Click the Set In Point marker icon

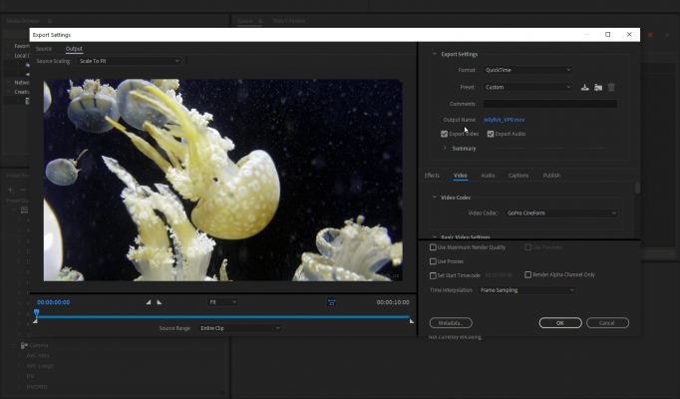[150, 301]
